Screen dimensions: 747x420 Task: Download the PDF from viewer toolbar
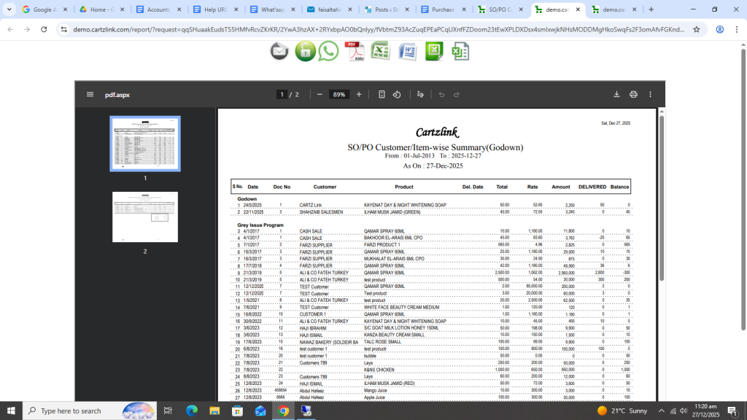616,95
